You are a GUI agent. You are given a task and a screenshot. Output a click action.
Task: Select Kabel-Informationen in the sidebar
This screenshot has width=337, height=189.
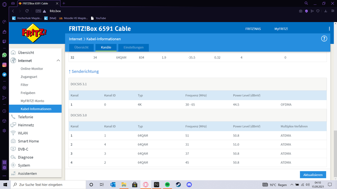[35, 109]
